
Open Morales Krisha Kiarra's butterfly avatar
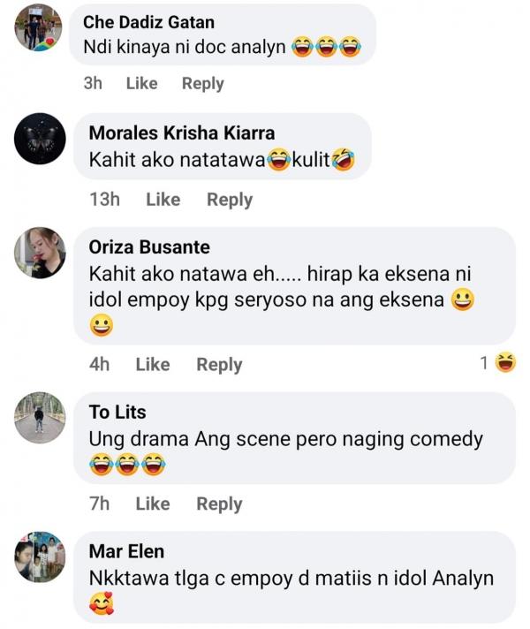click(40, 138)
